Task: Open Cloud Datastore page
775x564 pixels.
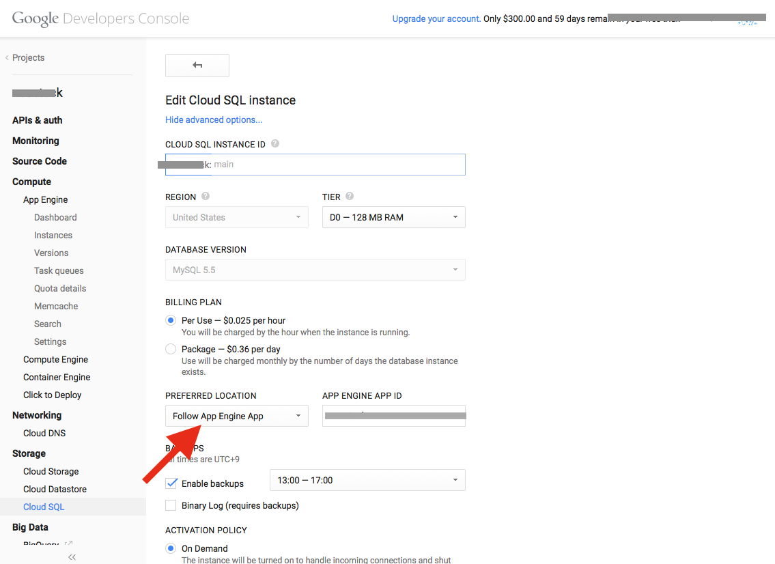Action: coord(55,490)
